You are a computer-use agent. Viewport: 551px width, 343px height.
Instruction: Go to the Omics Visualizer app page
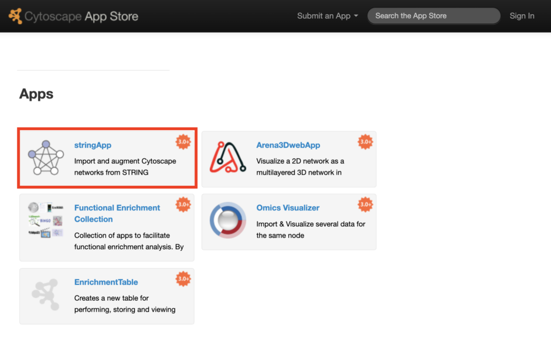(288, 208)
